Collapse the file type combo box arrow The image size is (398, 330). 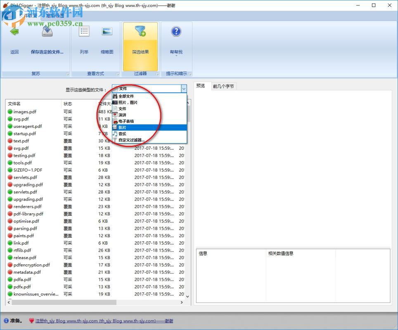[x=184, y=89]
